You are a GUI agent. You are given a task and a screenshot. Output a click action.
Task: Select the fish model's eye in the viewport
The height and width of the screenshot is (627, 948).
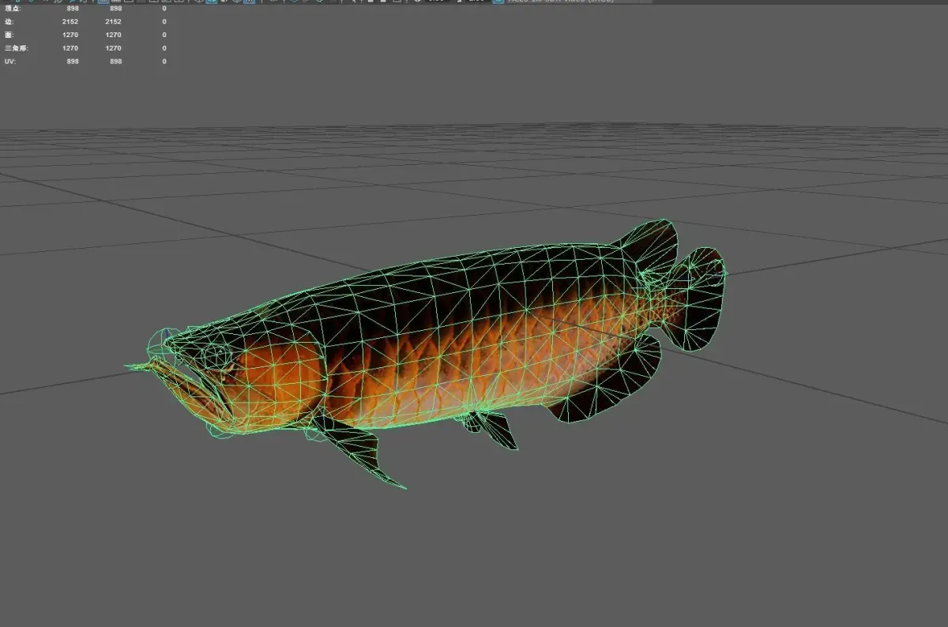coord(216,355)
